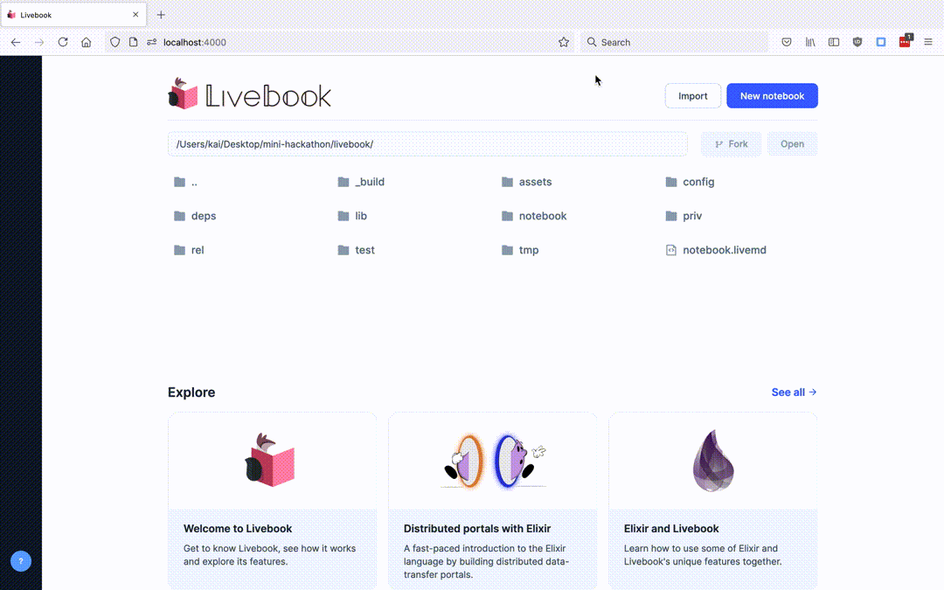Viewport: 944px width, 590px height.
Task: Create a New notebook
Action: tap(772, 96)
